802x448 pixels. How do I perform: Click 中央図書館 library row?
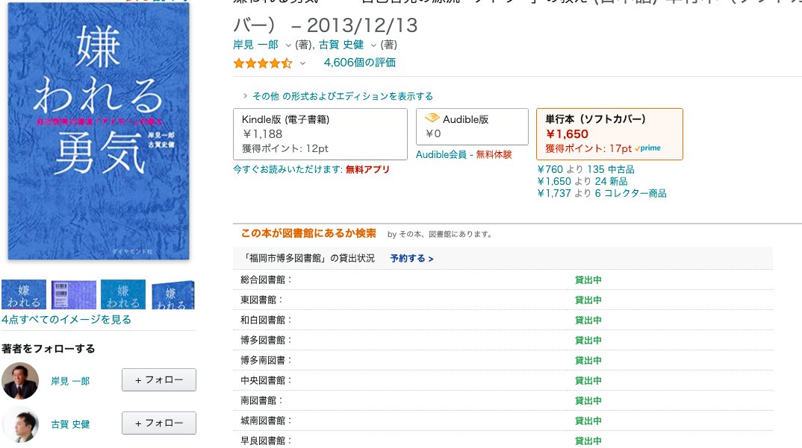(503, 381)
